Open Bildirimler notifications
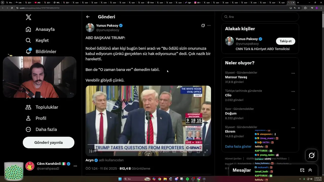Image resolution: width=324 pixels, height=182 pixels. coord(41,52)
